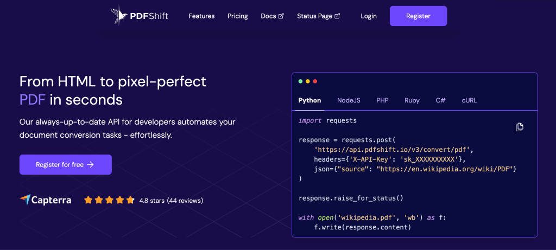Show the Ruby code example tab

tap(412, 100)
